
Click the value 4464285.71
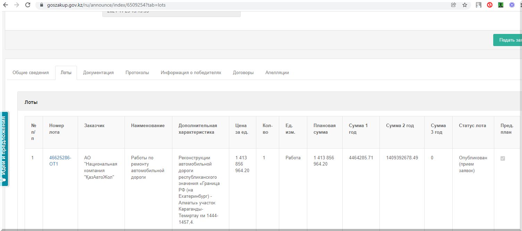[x=361, y=158]
